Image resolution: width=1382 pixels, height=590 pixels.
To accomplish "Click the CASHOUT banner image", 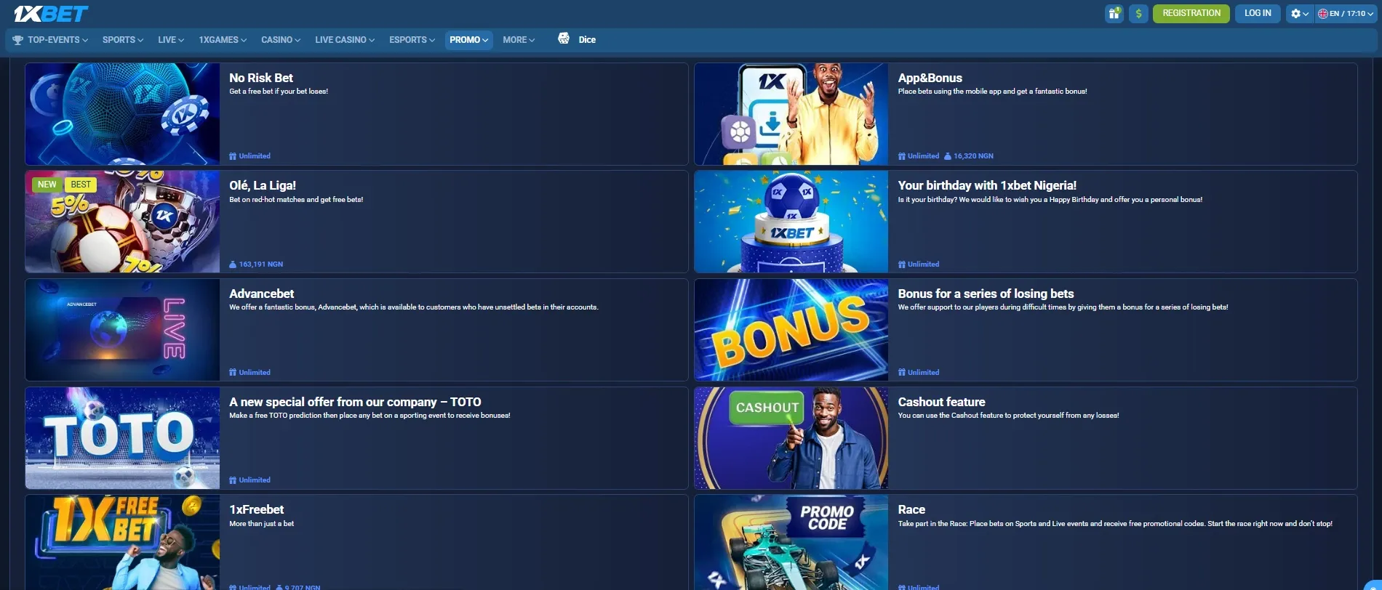I will (x=791, y=438).
